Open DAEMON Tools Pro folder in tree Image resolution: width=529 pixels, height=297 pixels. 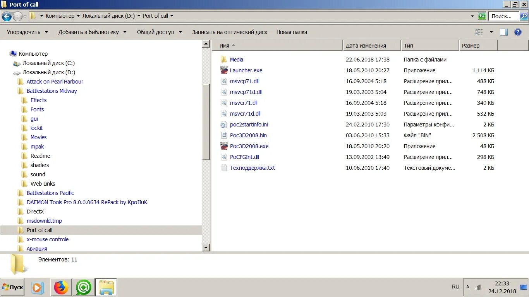(x=87, y=202)
